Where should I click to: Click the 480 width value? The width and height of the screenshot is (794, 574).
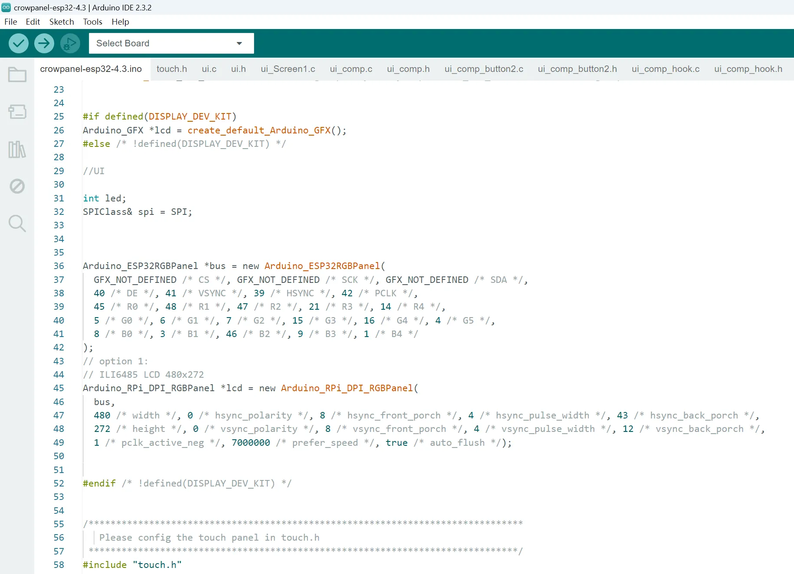[x=102, y=415]
